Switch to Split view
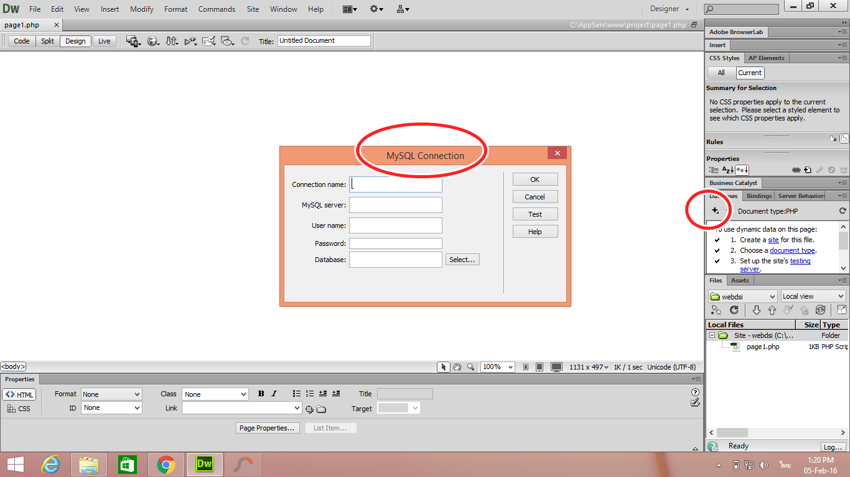The width and height of the screenshot is (850, 477). click(x=48, y=41)
